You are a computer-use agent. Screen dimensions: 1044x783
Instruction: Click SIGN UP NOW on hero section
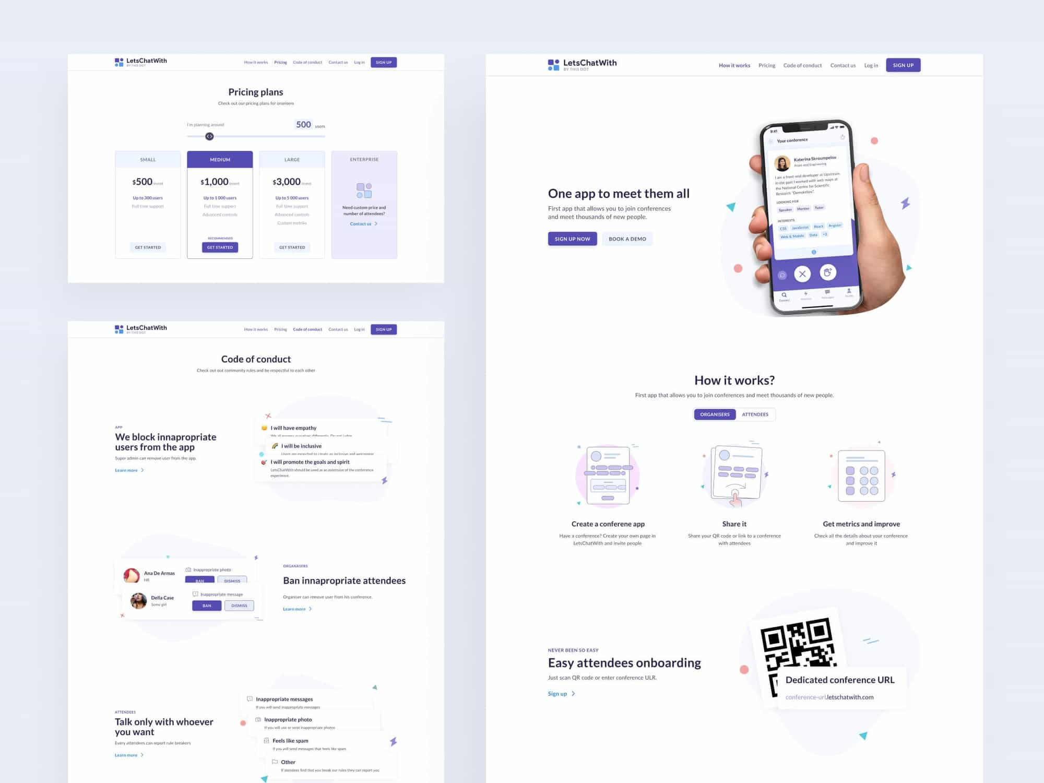click(x=572, y=239)
